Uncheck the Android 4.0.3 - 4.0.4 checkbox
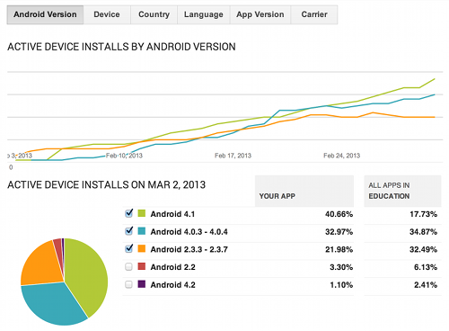Image resolution: width=449 pixels, height=331 pixels. tap(129, 231)
